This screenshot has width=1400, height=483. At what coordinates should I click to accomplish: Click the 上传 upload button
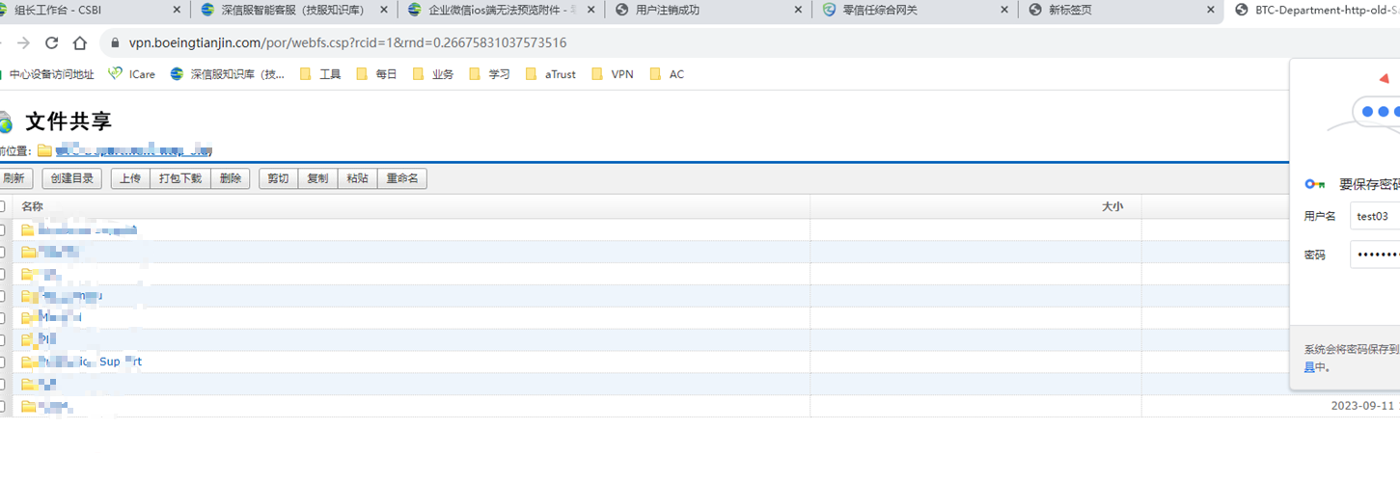[130, 178]
